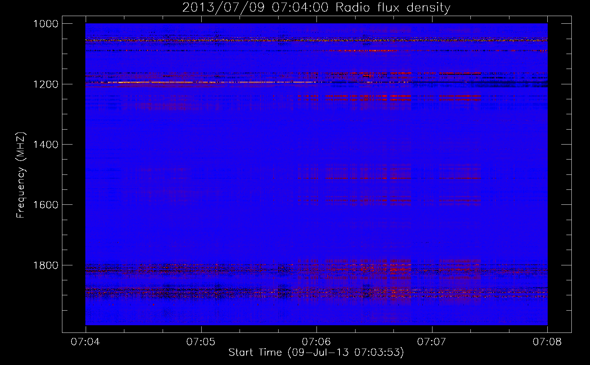Click the 1000 frequency tick label

(x=46, y=24)
